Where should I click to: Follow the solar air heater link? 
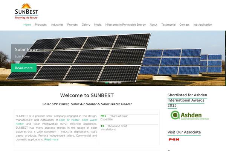pos(69,120)
